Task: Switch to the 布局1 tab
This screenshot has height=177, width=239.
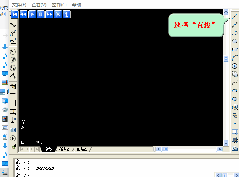Action: [64, 149]
